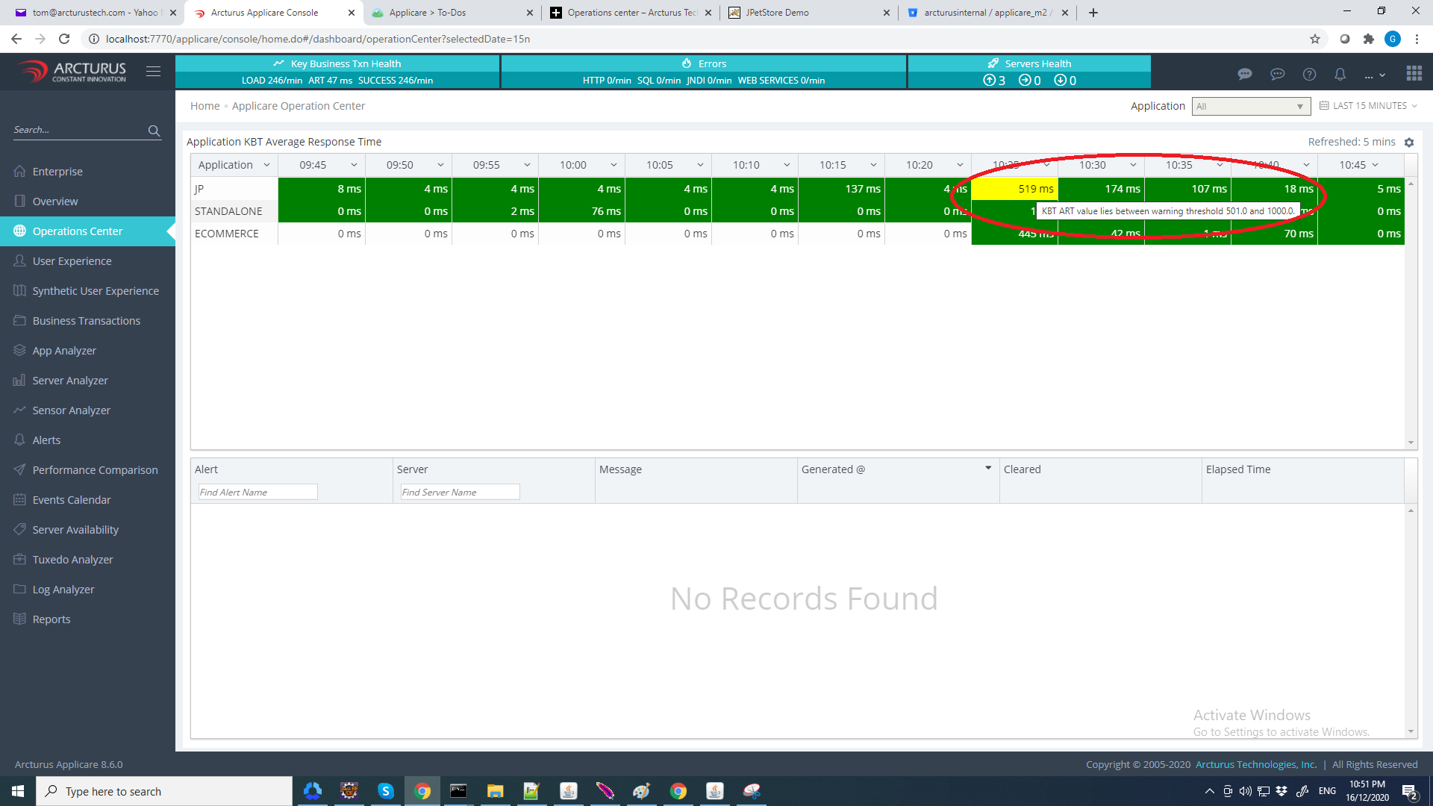Click the Arcturus Technologies, Inc. footer link
Viewport: 1433px width, 806px height.
click(1255, 764)
